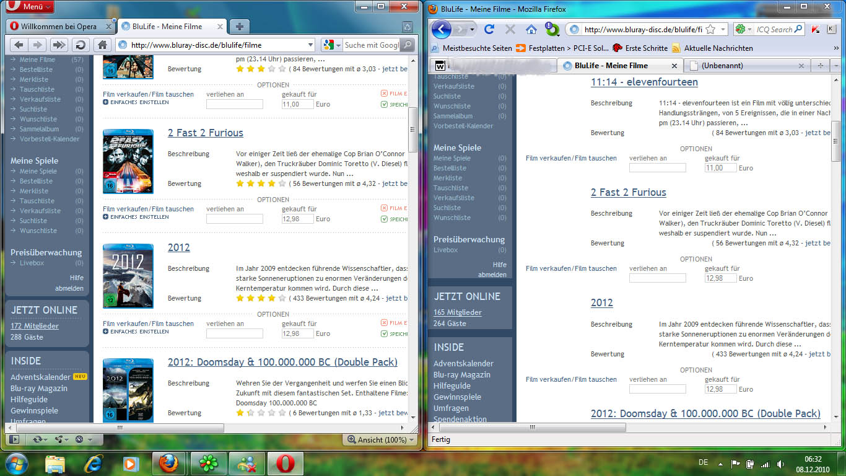
Task: Click the DE input language indicator
Action: click(703, 463)
